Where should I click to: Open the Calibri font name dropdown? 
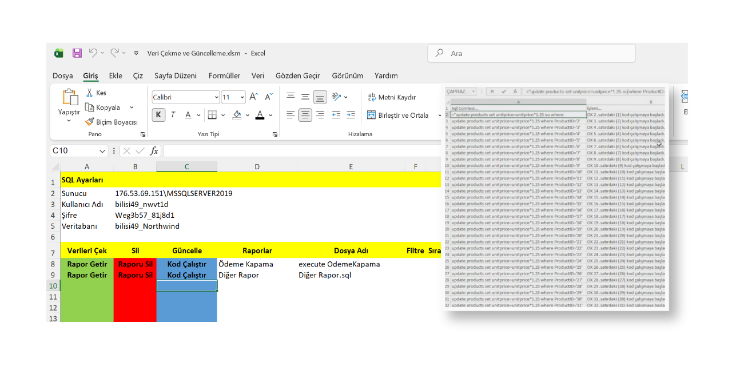pos(216,97)
